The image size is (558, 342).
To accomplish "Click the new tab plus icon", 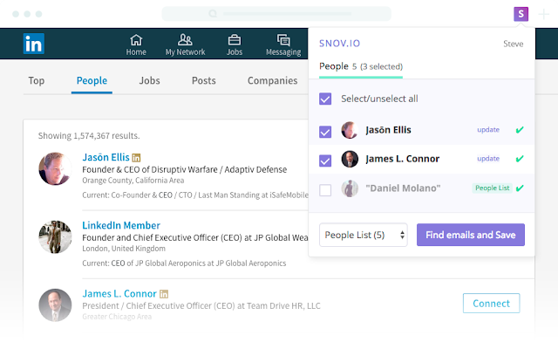I will [543, 14].
